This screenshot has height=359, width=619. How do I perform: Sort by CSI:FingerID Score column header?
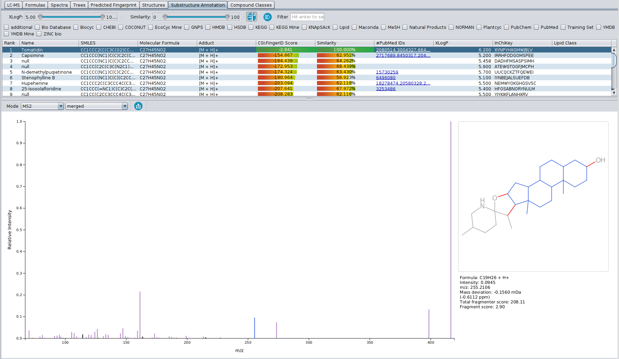[x=285, y=43]
